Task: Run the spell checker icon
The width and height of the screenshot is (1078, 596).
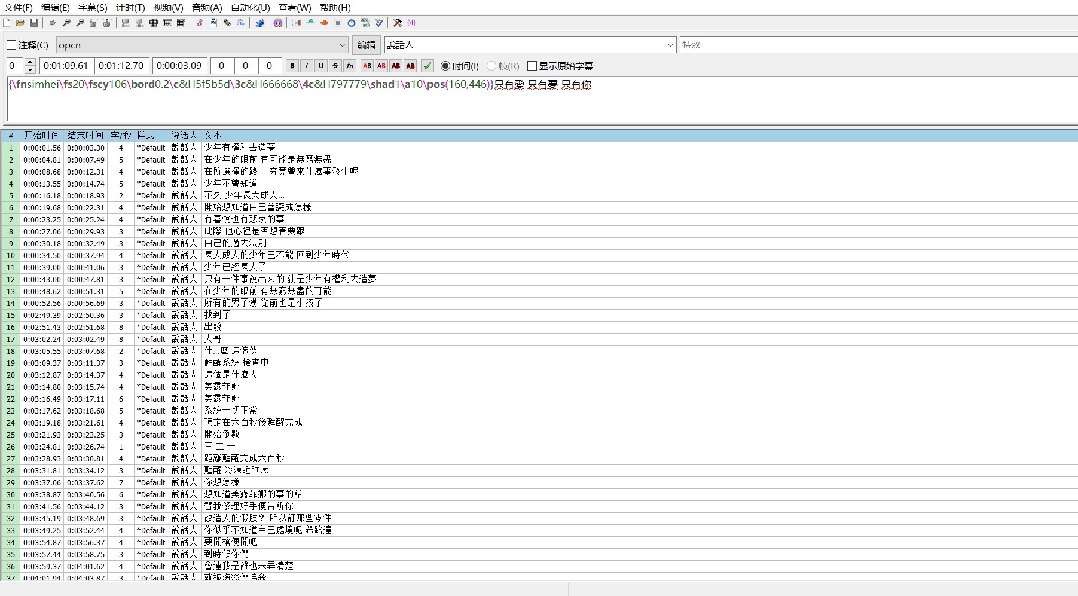Action: click(x=379, y=23)
